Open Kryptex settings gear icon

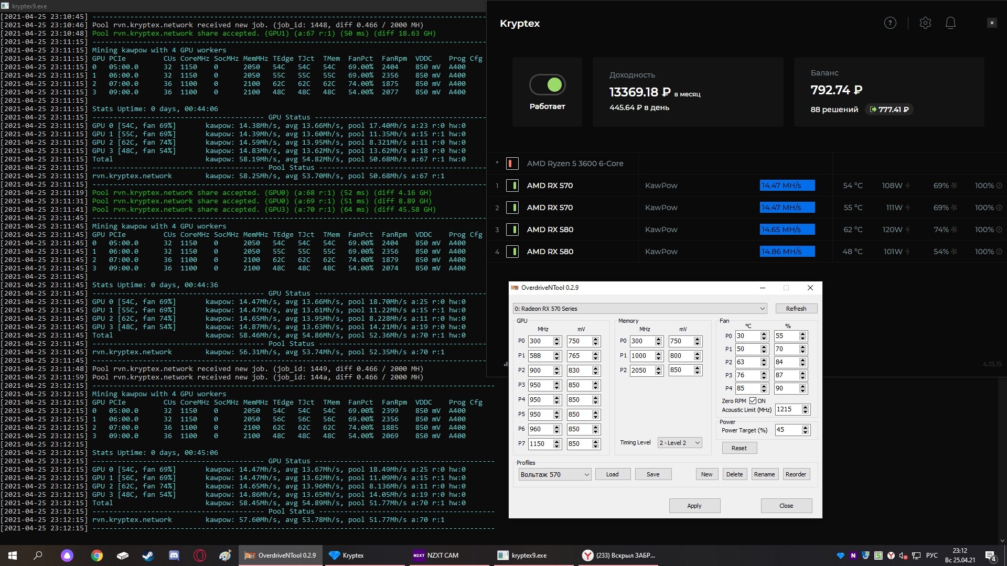(925, 23)
